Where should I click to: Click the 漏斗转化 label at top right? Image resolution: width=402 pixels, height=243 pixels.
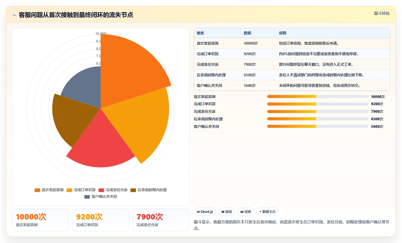(x=382, y=13)
